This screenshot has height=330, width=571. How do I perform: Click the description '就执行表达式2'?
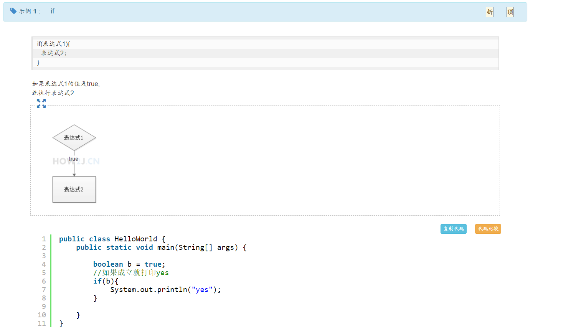(x=53, y=93)
